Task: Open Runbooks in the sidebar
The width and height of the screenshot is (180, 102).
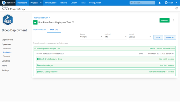Action: (x=7, y=52)
